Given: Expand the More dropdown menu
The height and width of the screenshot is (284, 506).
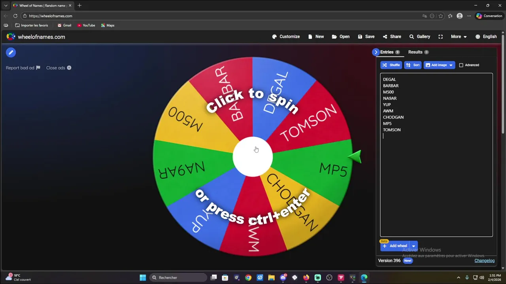Looking at the screenshot, I should click(459, 37).
